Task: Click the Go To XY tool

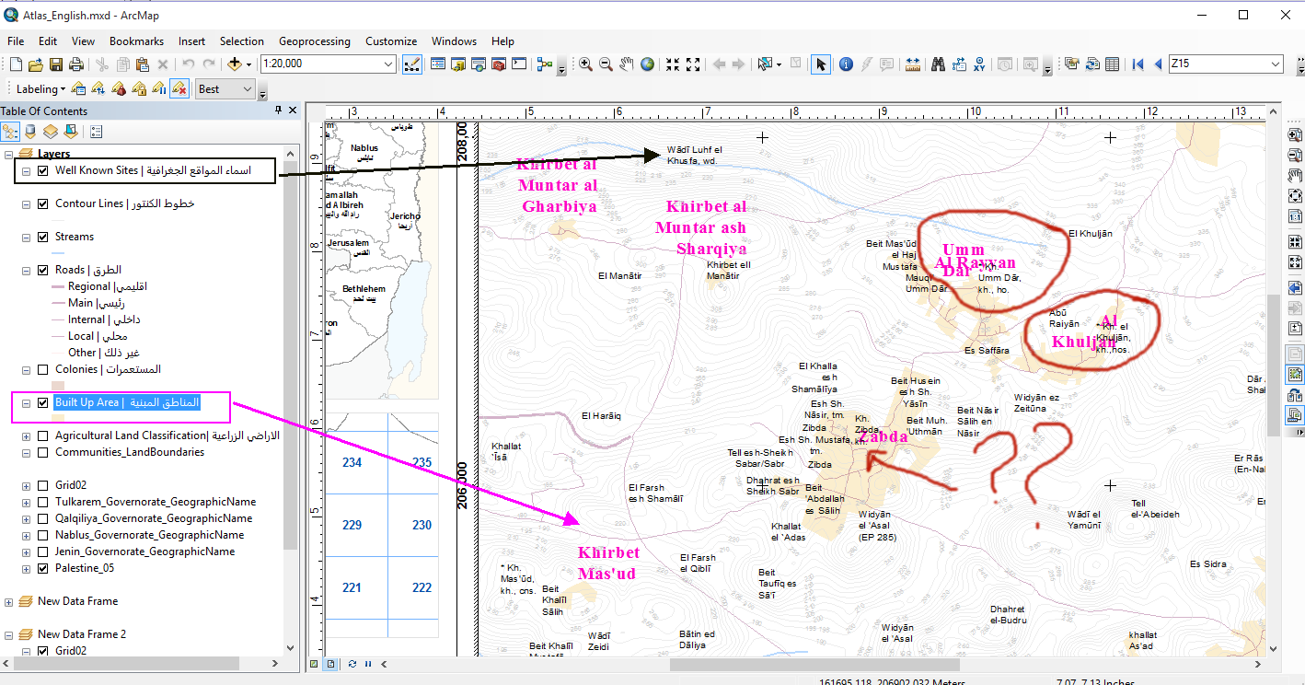Action: pyautogui.click(x=979, y=64)
